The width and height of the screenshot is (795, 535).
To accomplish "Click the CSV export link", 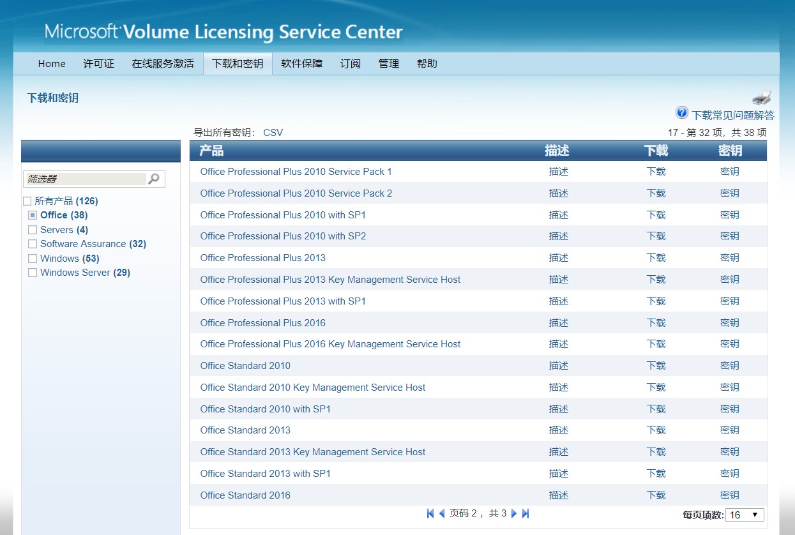I will point(273,133).
